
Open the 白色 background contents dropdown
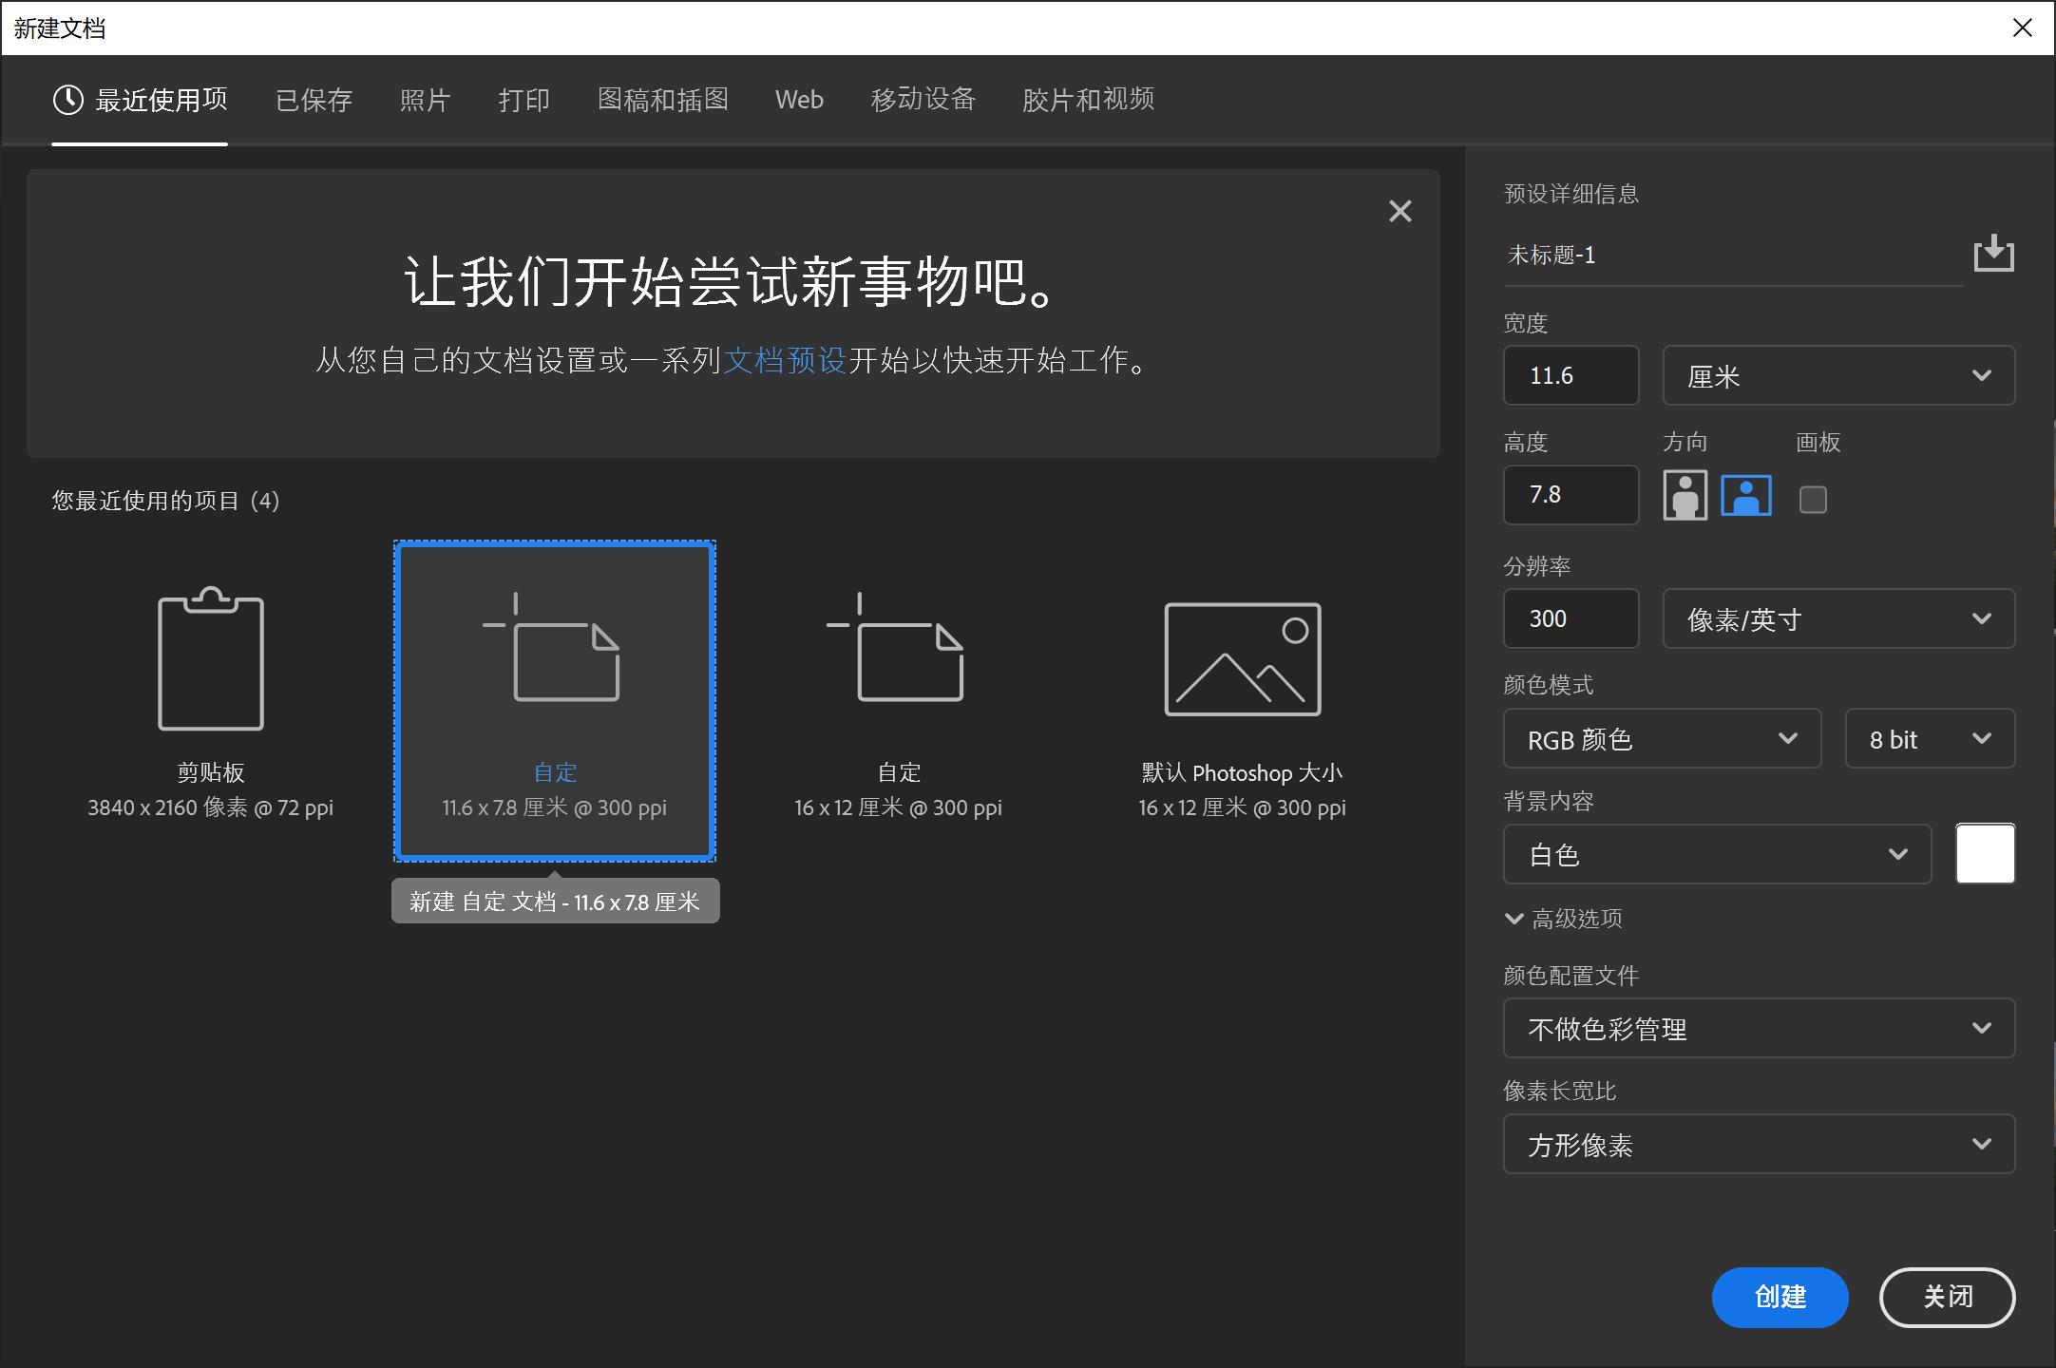tap(1717, 854)
